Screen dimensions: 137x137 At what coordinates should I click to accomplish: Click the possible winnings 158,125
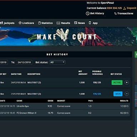click(x=97, y=82)
